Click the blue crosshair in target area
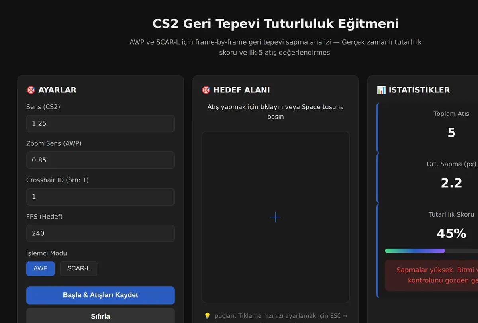Screen dimensions: 478x323 [x=276, y=217]
